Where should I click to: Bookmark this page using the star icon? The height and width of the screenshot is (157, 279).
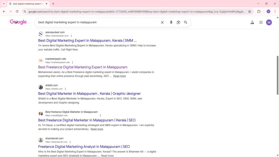coord(250,12)
